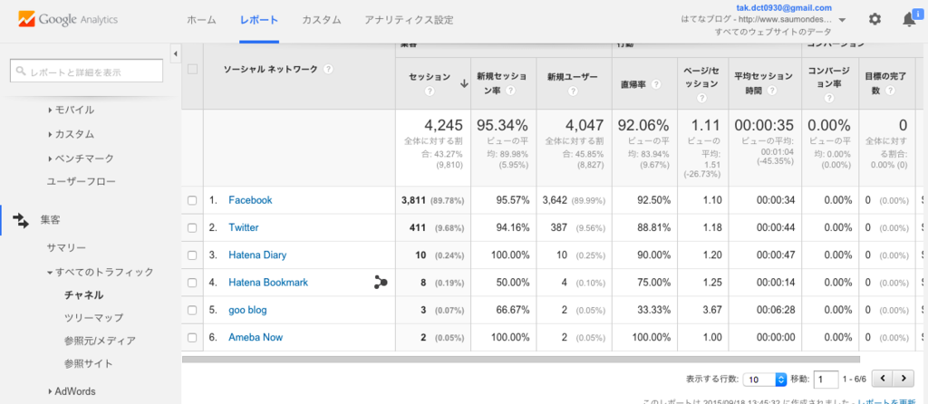Click the 06:28 session duration for goo blog
The image size is (928, 404).
click(x=776, y=311)
